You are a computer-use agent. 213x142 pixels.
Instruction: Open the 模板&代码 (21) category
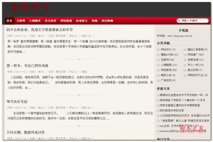click(170, 55)
